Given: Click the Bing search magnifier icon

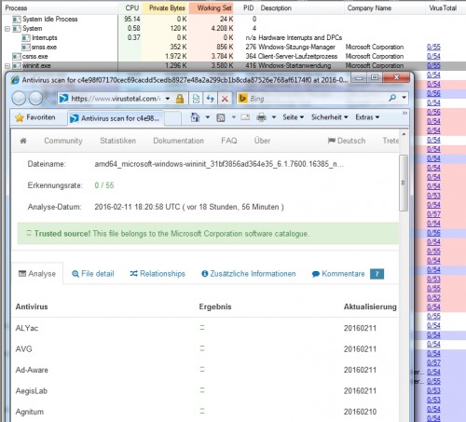Looking at the screenshot, I should coord(392,98).
